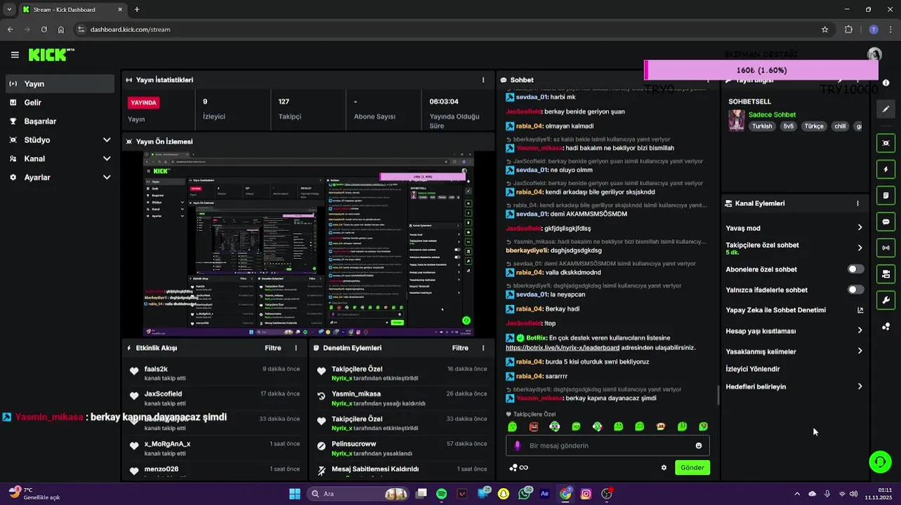Open the Spotify taskbar icon
This screenshot has width=901, height=505.
[x=442, y=494]
